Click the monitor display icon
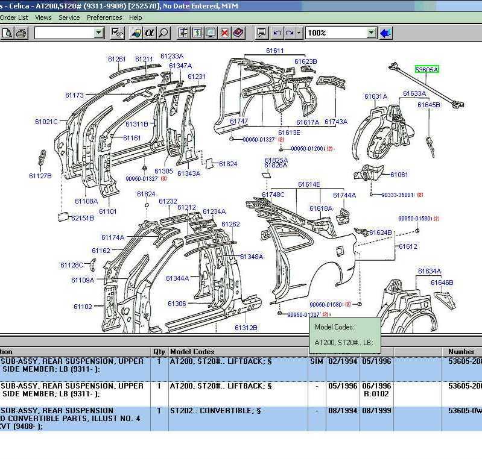The image size is (482, 459). coord(211,33)
